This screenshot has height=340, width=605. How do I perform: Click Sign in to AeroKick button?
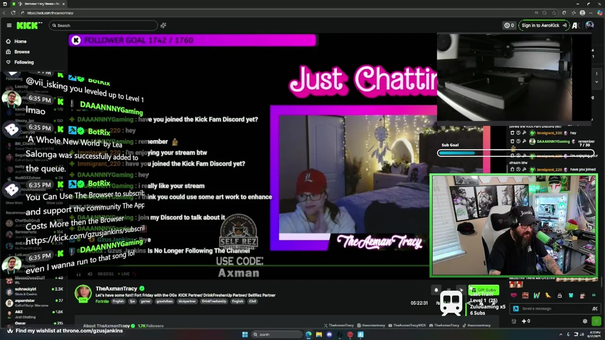pyautogui.click(x=544, y=25)
